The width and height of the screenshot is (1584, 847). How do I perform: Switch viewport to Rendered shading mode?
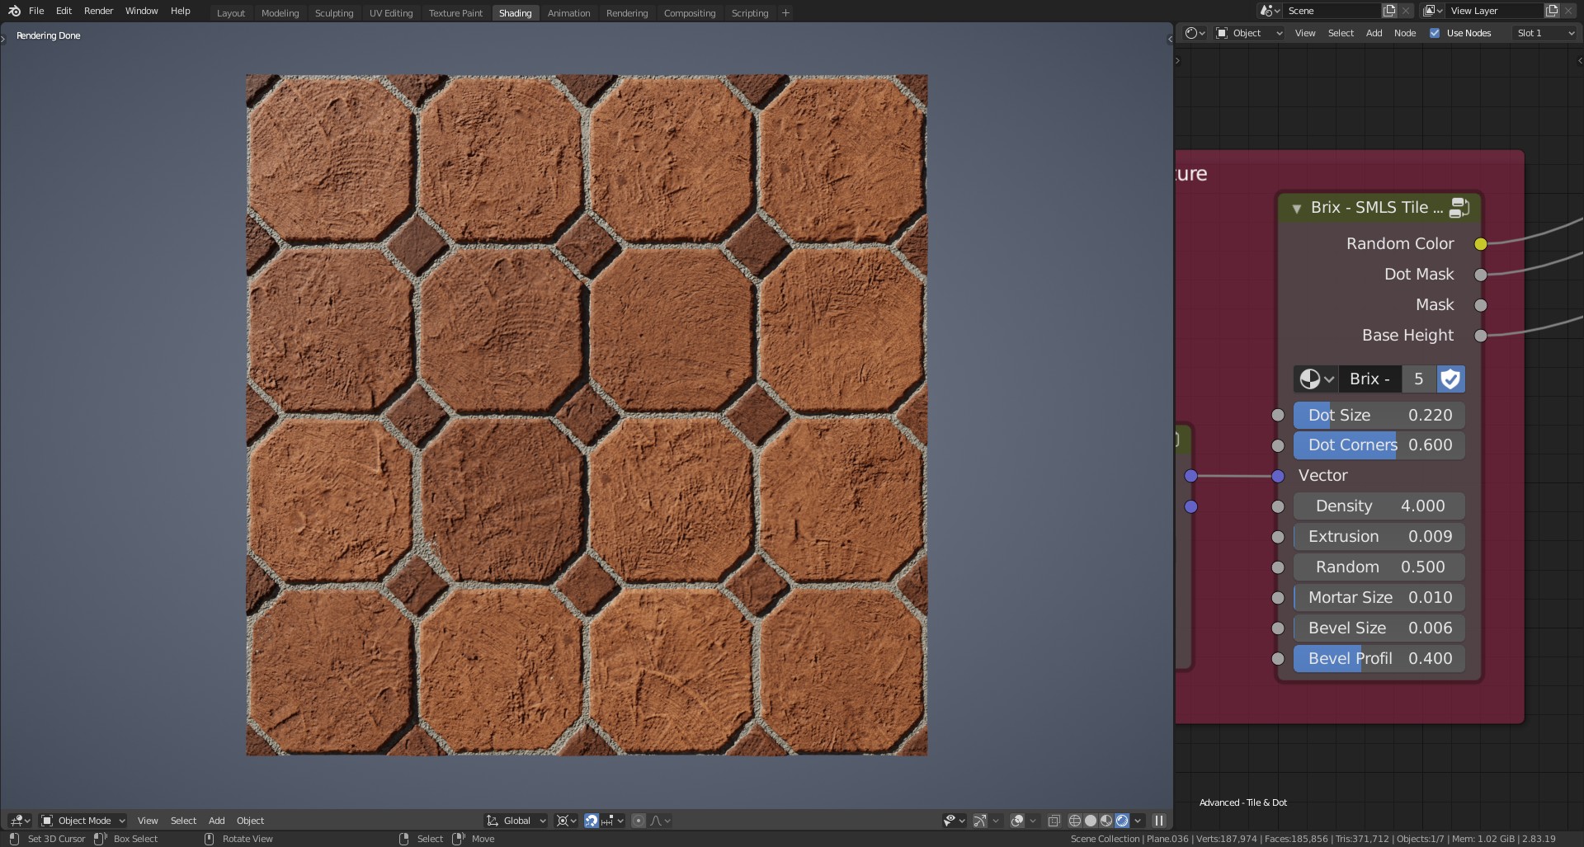pyautogui.click(x=1122, y=821)
